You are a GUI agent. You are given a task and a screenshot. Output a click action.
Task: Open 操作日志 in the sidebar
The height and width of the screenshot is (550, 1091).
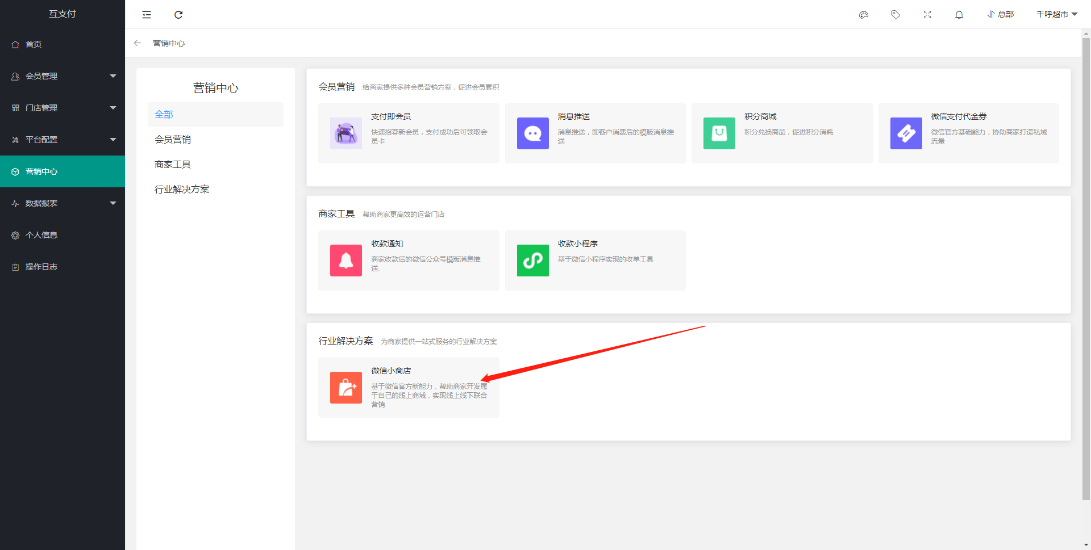[63, 267]
